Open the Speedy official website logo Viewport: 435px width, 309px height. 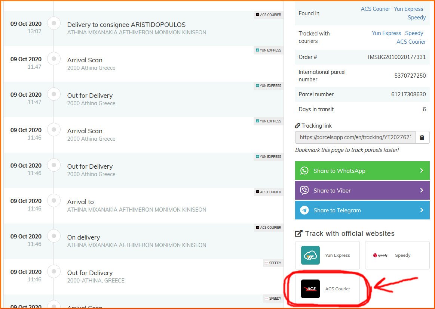380,255
